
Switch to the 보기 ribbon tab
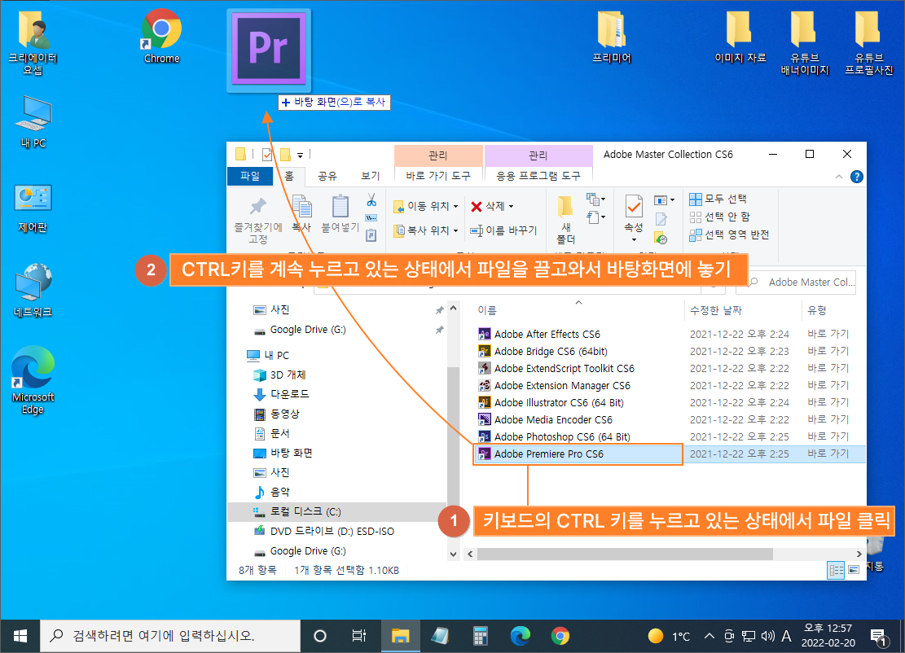(x=371, y=176)
